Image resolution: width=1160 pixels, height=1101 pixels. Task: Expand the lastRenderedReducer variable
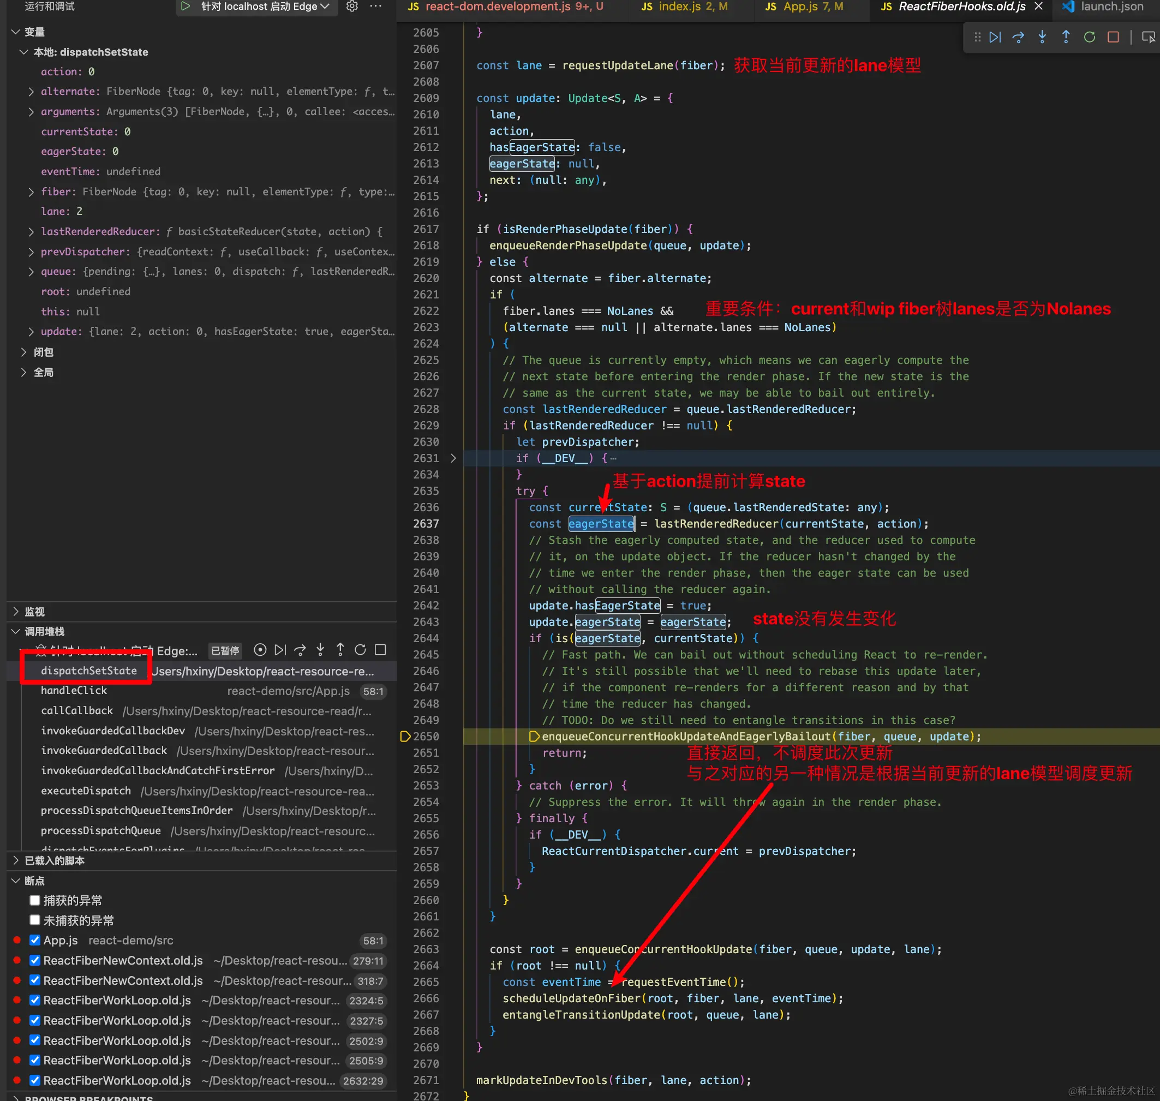coord(31,232)
